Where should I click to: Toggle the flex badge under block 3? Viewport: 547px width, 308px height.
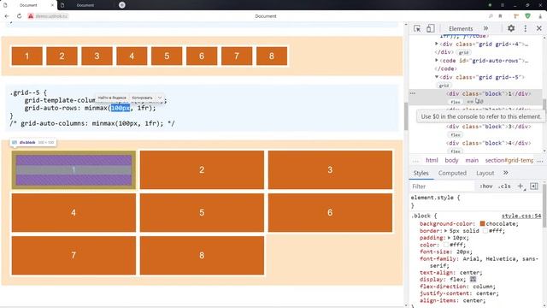click(456, 135)
